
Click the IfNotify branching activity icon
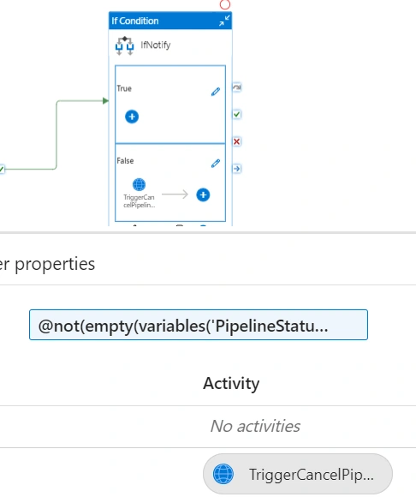click(124, 45)
